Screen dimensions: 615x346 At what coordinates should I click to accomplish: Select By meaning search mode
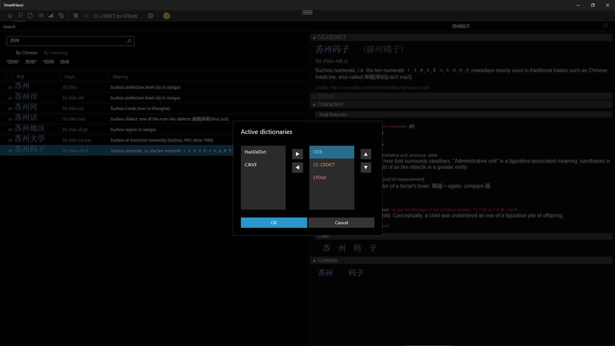pos(56,53)
